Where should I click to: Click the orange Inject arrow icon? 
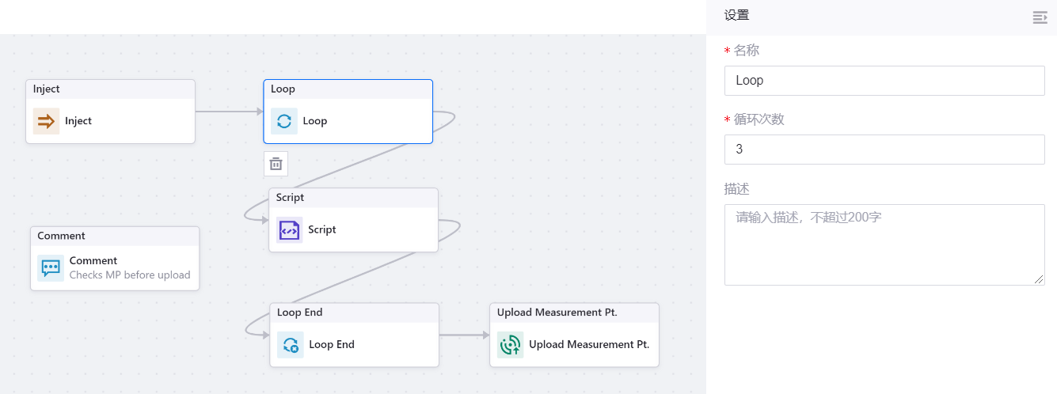pos(46,121)
